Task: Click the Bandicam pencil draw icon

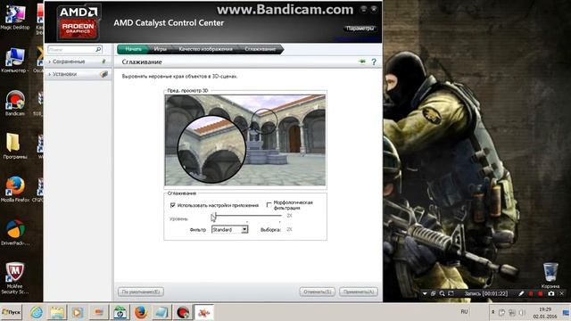Action: tap(521, 293)
